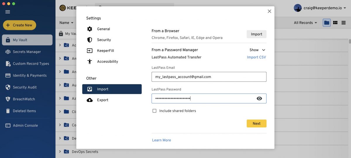Click the hamburger menu icon
The height and width of the screenshot is (158, 351).
(8, 12)
